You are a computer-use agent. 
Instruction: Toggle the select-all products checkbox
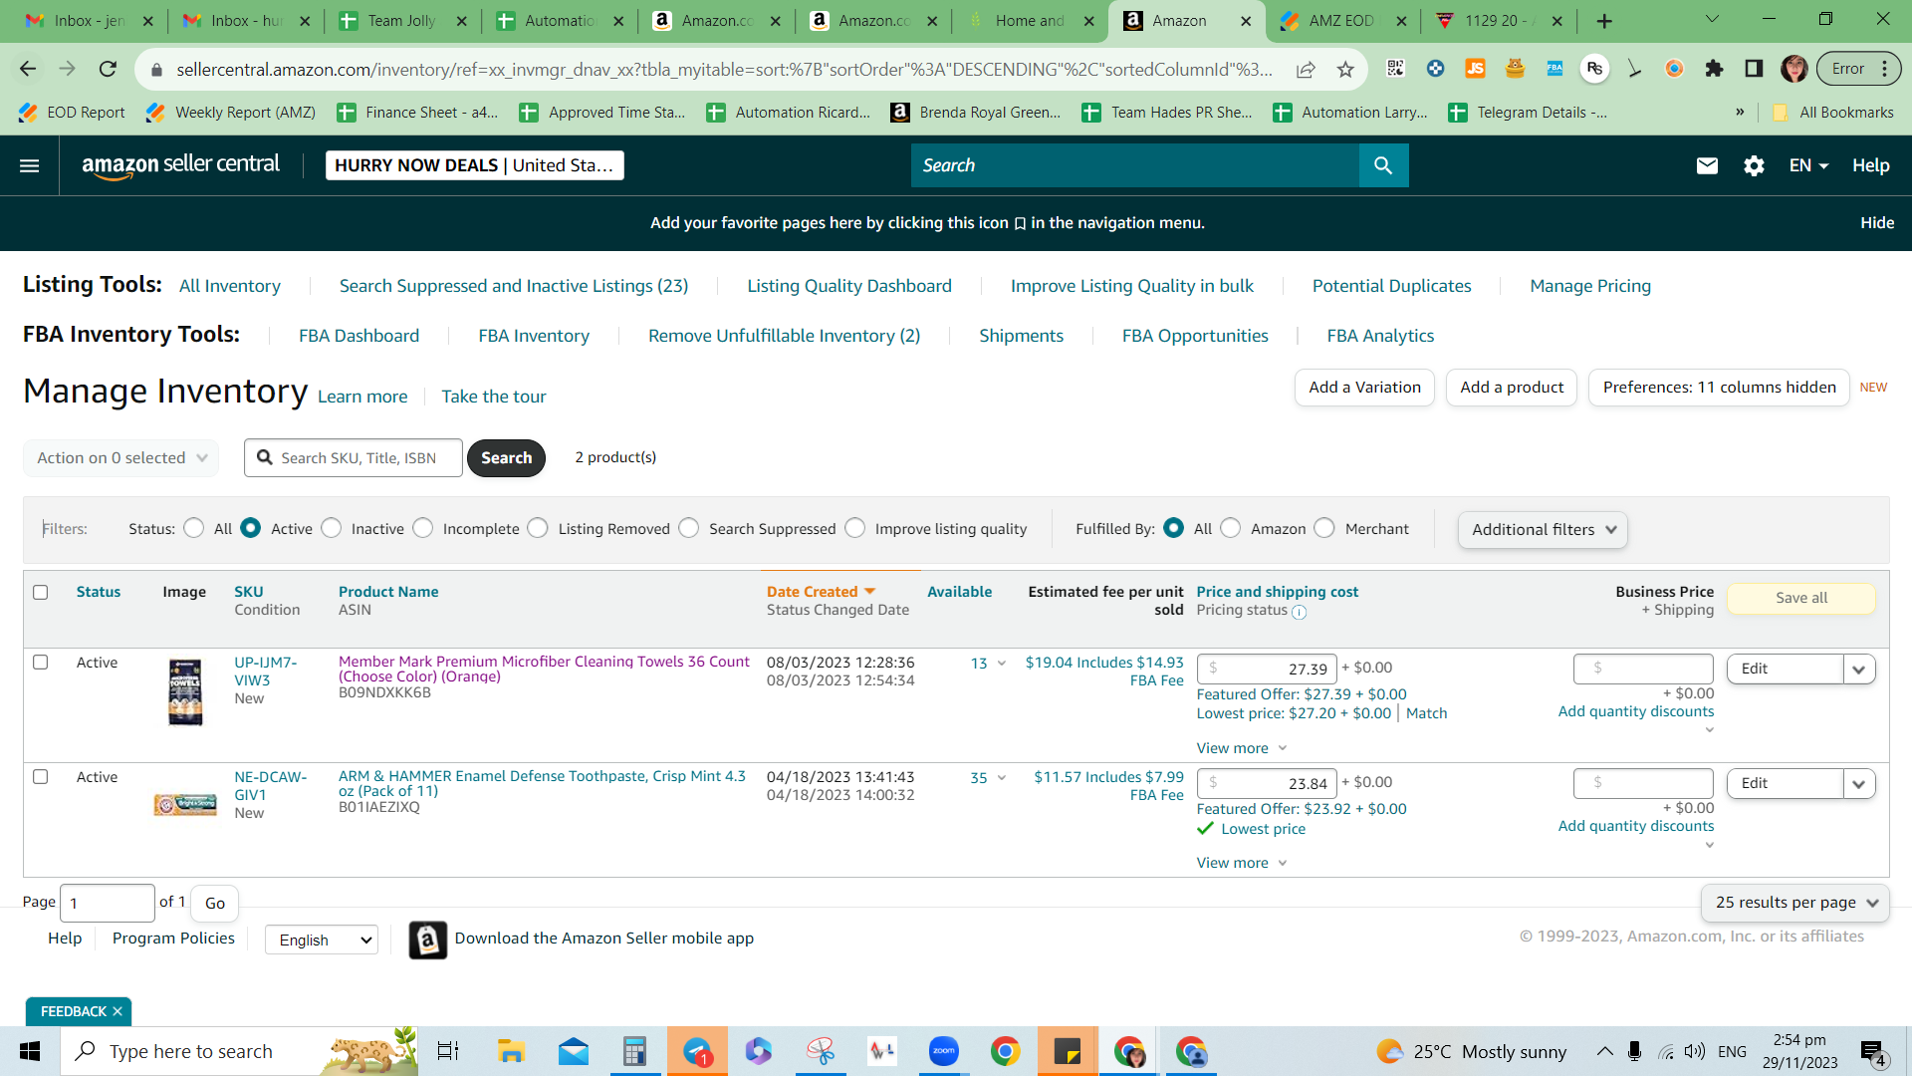[x=41, y=592]
